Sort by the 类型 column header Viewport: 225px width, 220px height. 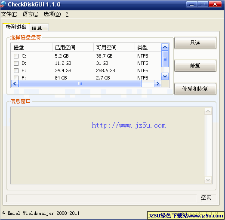tap(148, 47)
